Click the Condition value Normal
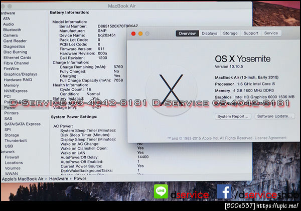The height and width of the screenshot is (211, 301). point(93,94)
